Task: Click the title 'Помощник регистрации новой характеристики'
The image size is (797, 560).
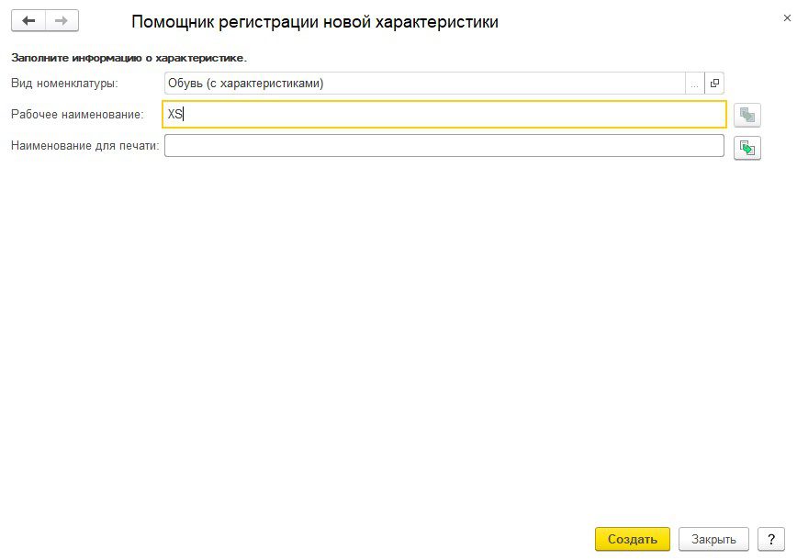Action: (315, 22)
